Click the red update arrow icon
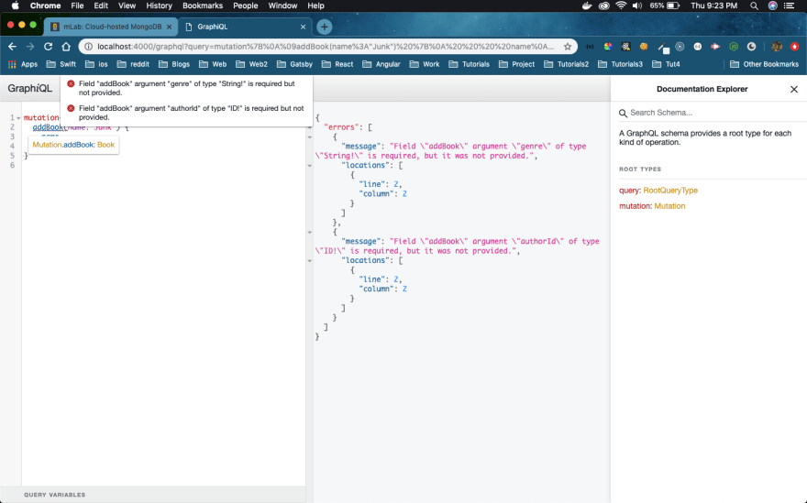807x503 pixels. 795,47
